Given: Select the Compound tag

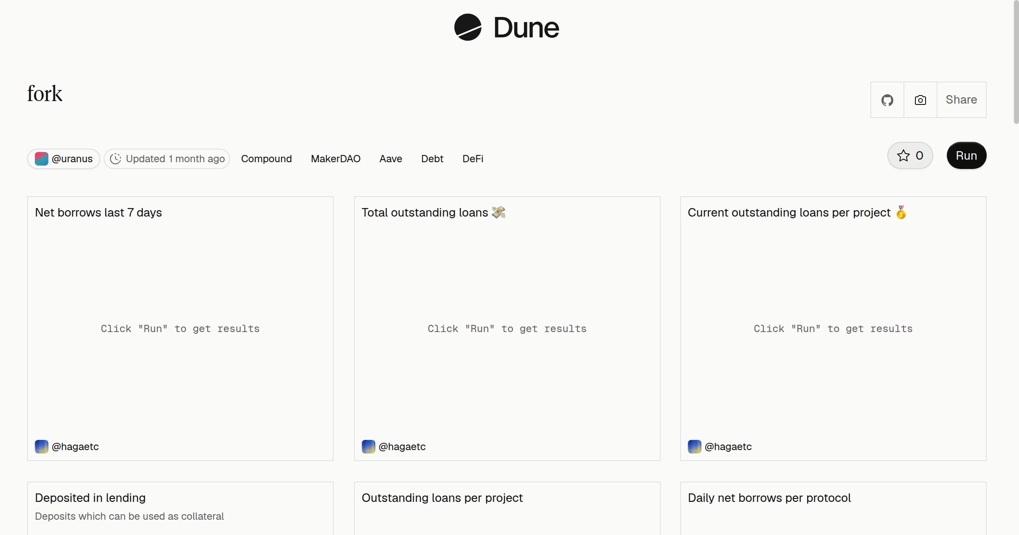Looking at the screenshot, I should [266, 159].
